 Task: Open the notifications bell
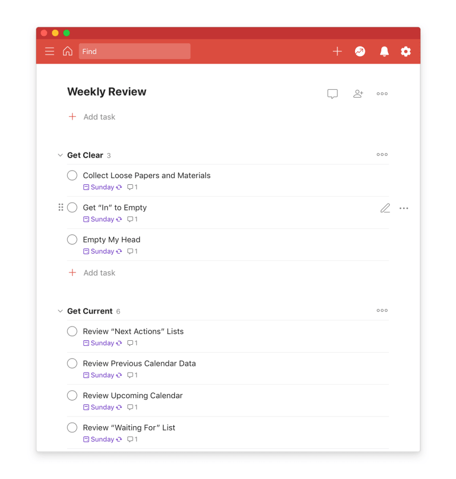click(x=384, y=51)
